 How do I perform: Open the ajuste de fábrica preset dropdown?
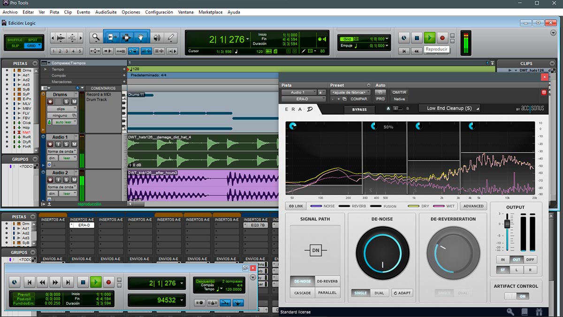350,93
